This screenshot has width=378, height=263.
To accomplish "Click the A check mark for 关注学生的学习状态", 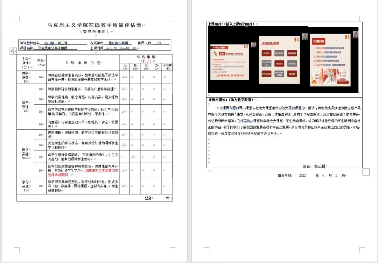I will 124,145.
